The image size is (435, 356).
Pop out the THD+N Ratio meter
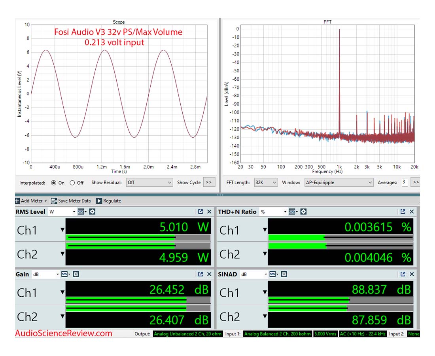(x=403, y=212)
